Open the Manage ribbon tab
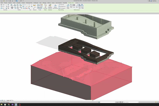The image size is (159, 106). 44,3
